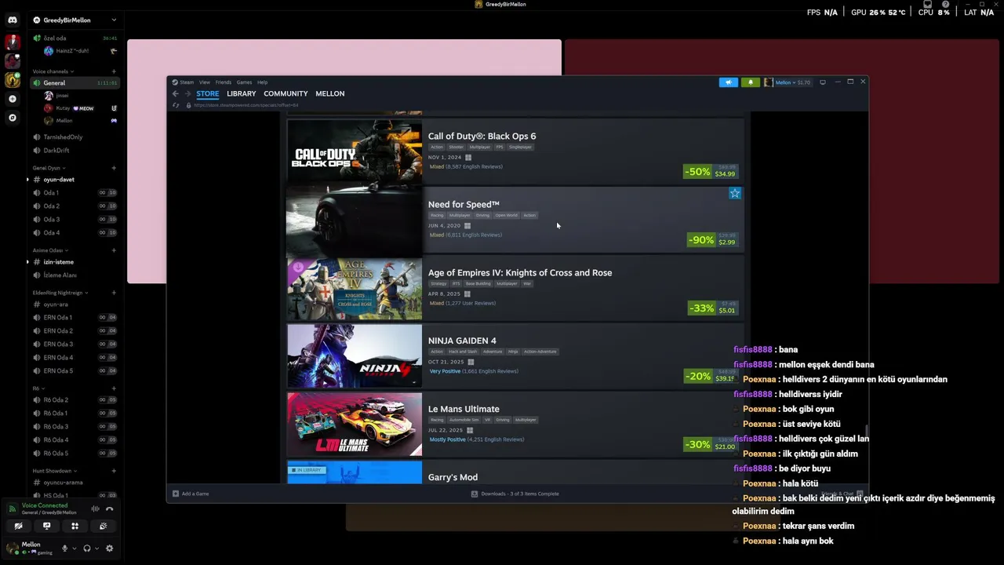
Task: Click the -90% $2.99 price on Need for Speed
Action: click(x=712, y=240)
